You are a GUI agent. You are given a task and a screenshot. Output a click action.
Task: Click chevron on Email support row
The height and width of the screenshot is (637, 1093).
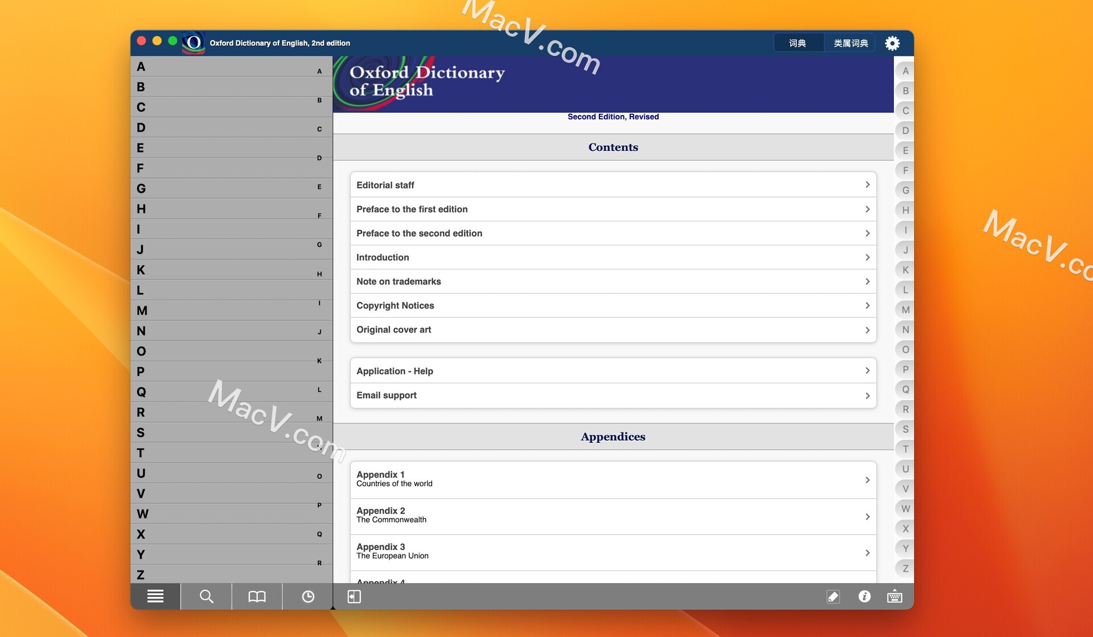tap(867, 396)
